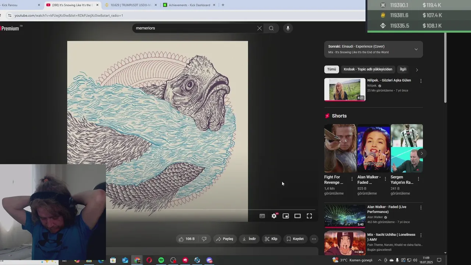Open Alan Walker Faded Live Performance title
This screenshot has height=265, width=471.
tap(387, 209)
